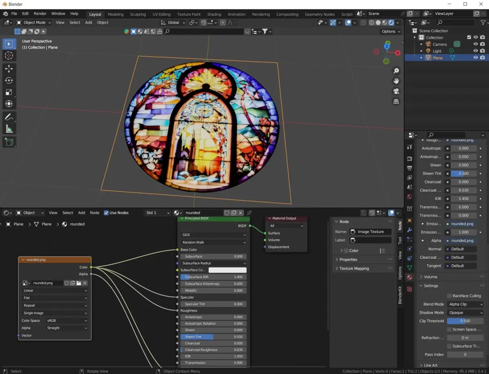Enable Subsurface Translucency checkbox
The image size is (489, 374).
[x=449, y=346]
